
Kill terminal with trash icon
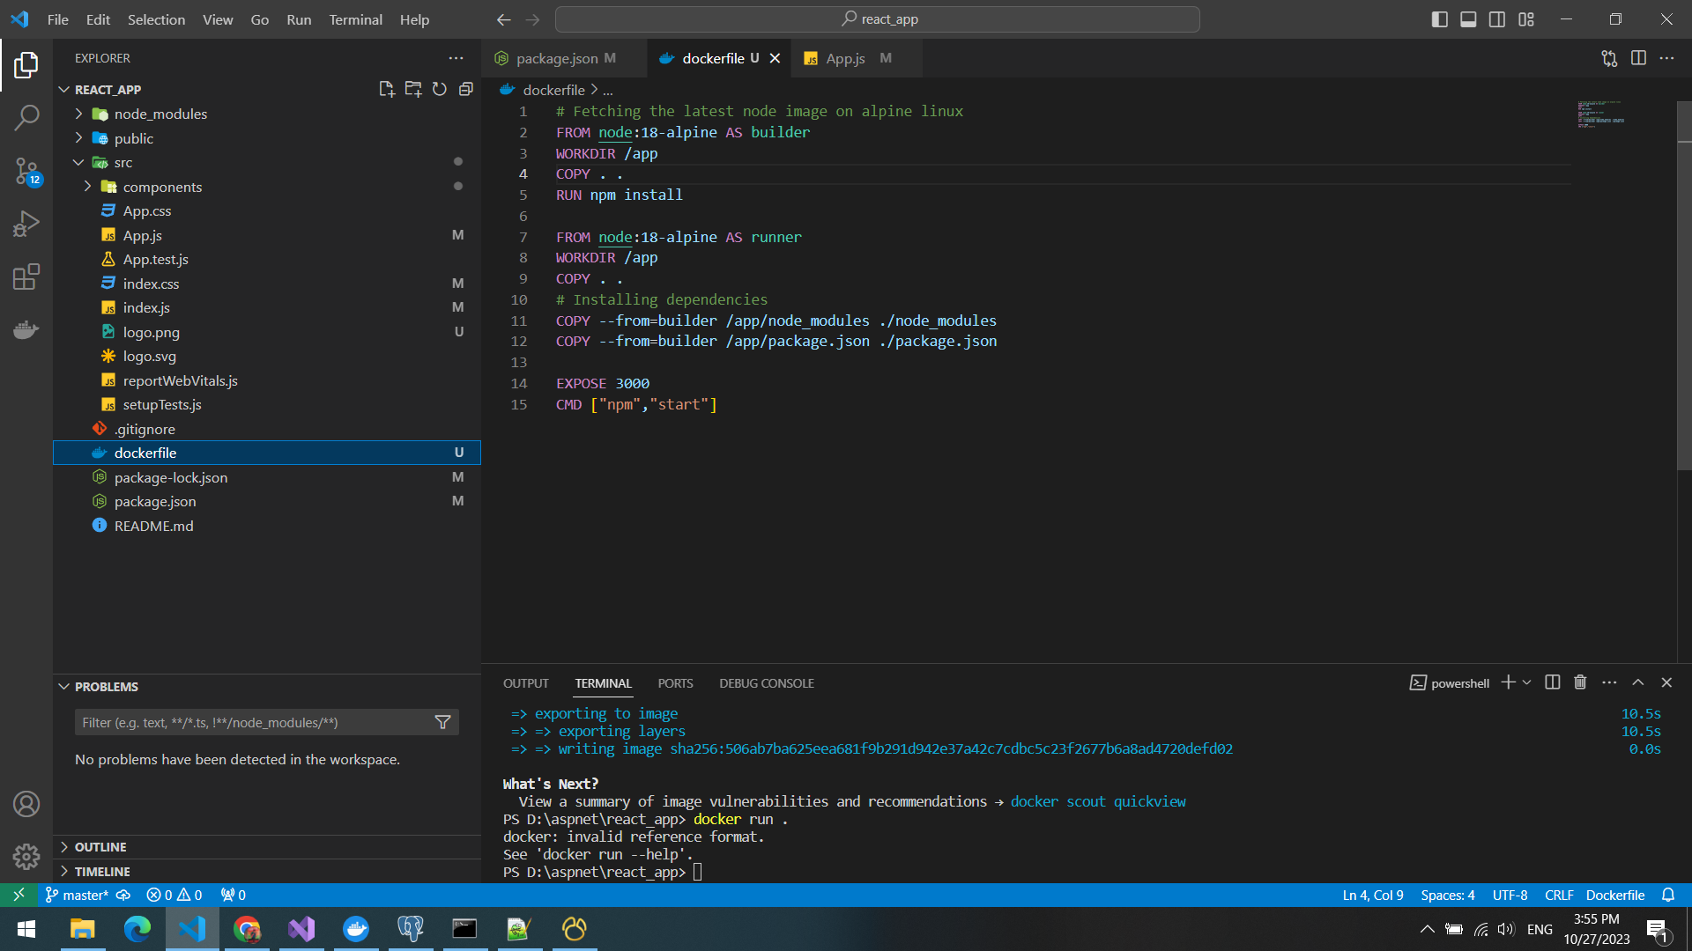point(1580,682)
